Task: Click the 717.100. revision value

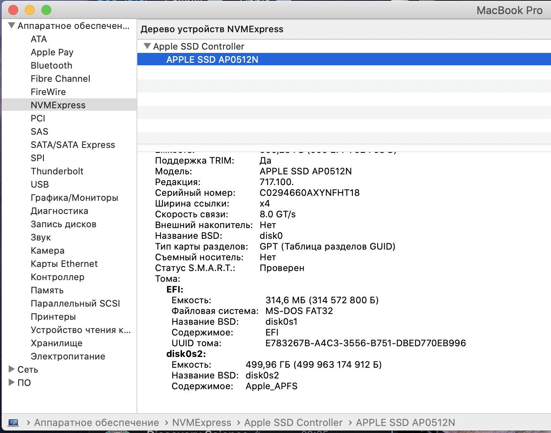Action: [x=277, y=182]
